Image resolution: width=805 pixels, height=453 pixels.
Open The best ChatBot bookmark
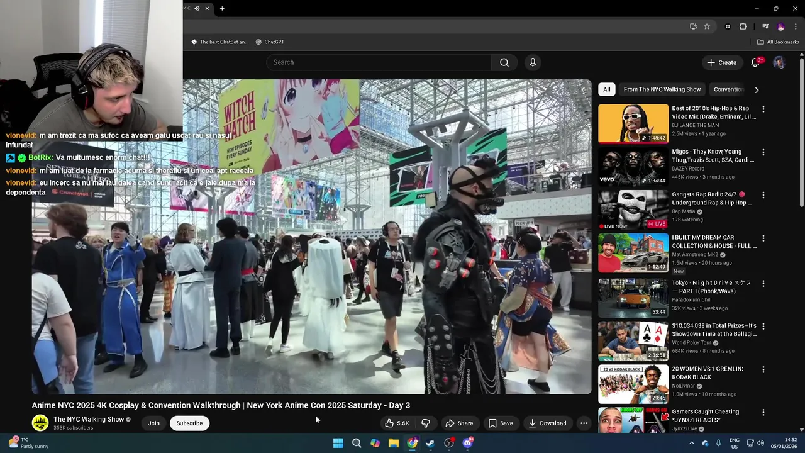point(219,42)
